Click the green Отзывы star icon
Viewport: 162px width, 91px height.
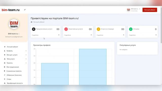tap(131, 29)
